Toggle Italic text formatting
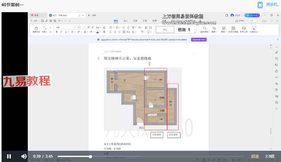The height and width of the screenshot is (162, 281). point(61,32)
